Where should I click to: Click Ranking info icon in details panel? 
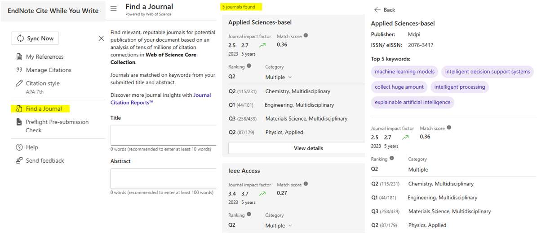click(392, 158)
